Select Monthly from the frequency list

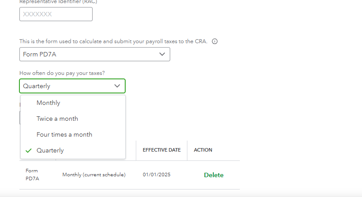point(49,103)
